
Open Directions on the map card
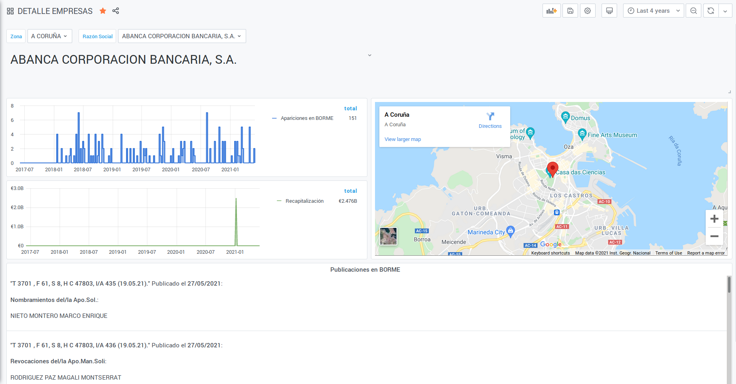490,120
